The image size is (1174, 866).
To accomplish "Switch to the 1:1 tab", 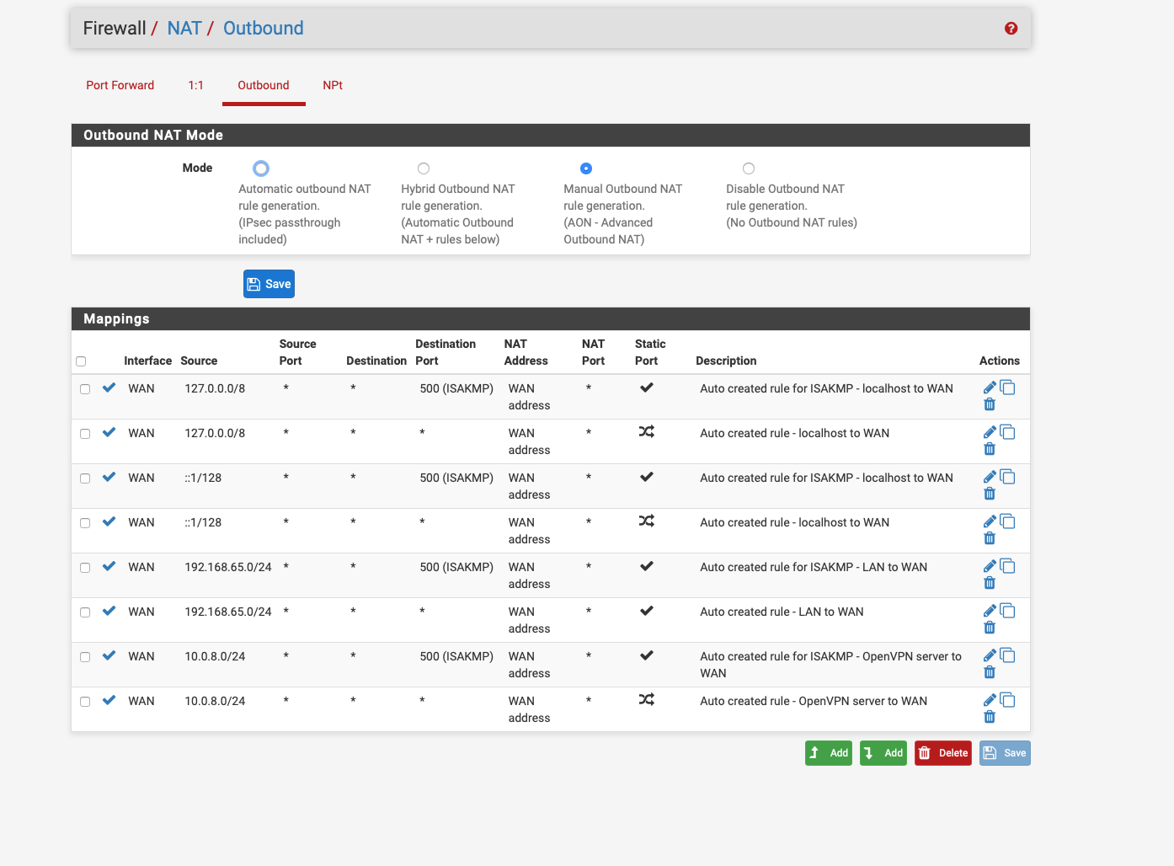I will [x=195, y=85].
